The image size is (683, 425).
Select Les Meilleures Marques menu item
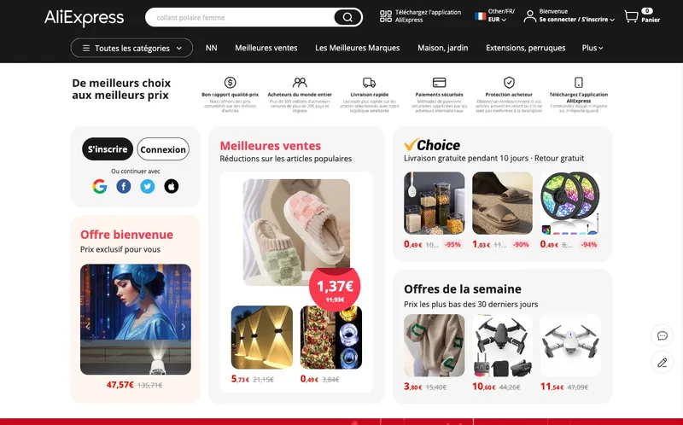pos(358,48)
